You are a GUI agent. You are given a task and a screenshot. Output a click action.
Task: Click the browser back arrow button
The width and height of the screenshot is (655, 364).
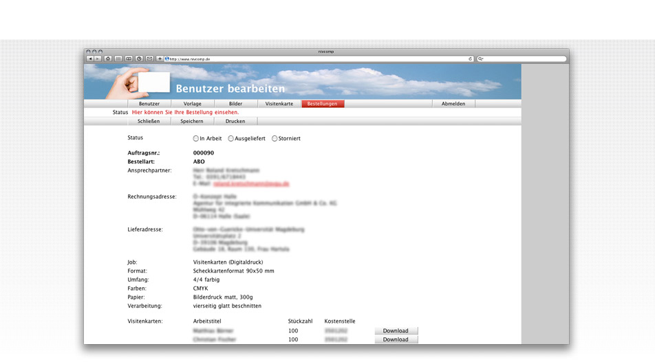89,59
